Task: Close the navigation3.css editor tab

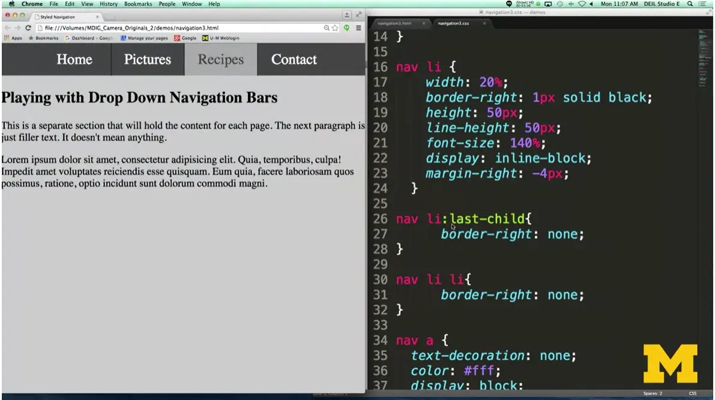Action: pyautogui.click(x=484, y=23)
